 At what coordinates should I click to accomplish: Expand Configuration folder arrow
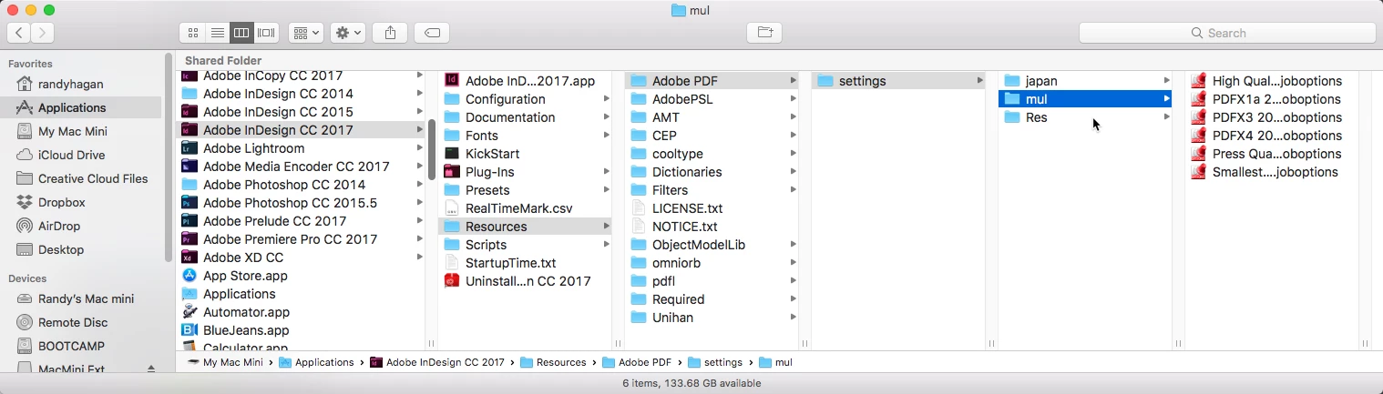pyautogui.click(x=606, y=99)
